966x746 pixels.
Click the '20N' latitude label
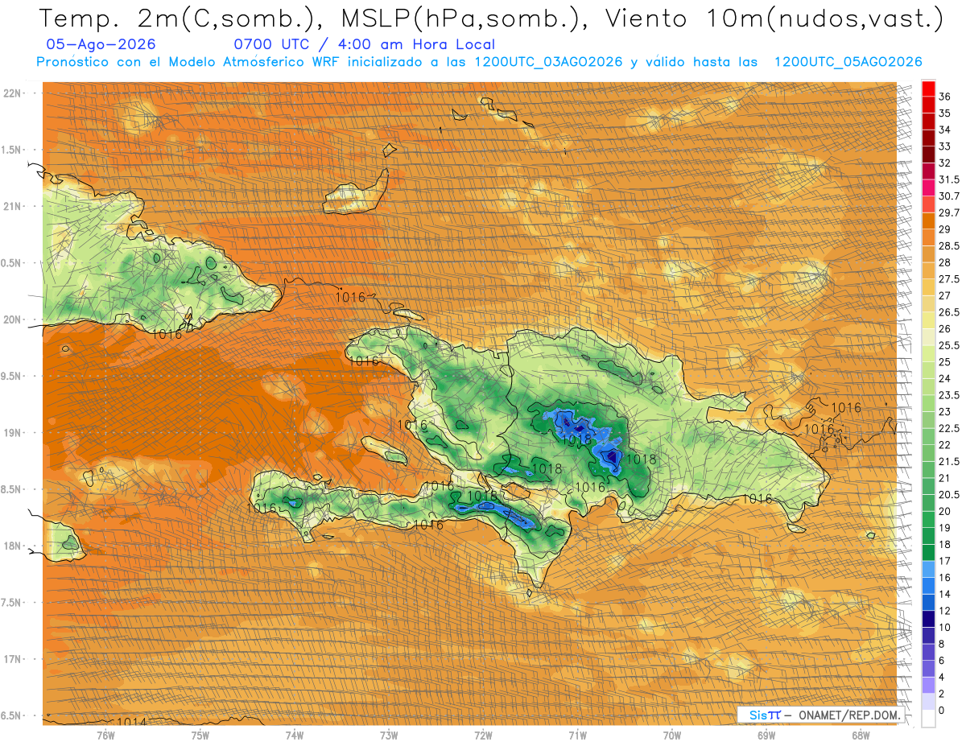12,319
